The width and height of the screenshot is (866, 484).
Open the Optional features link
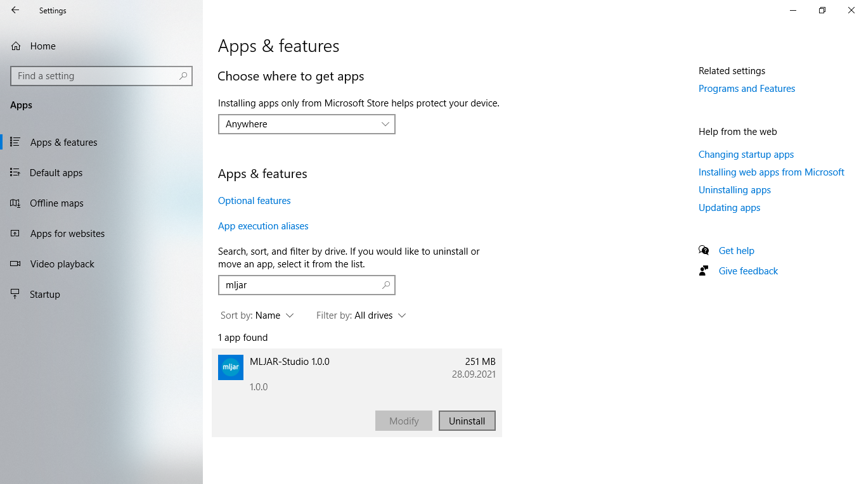[254, 201]
